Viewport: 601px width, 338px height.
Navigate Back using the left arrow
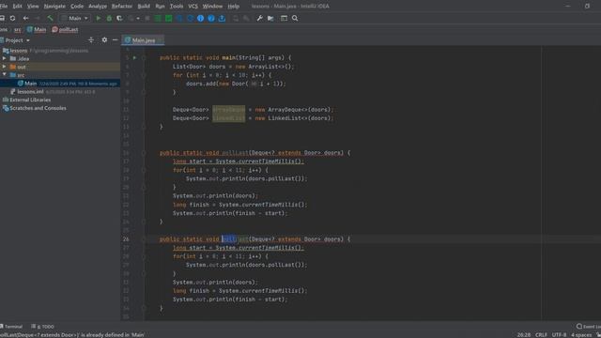(25, 18)
